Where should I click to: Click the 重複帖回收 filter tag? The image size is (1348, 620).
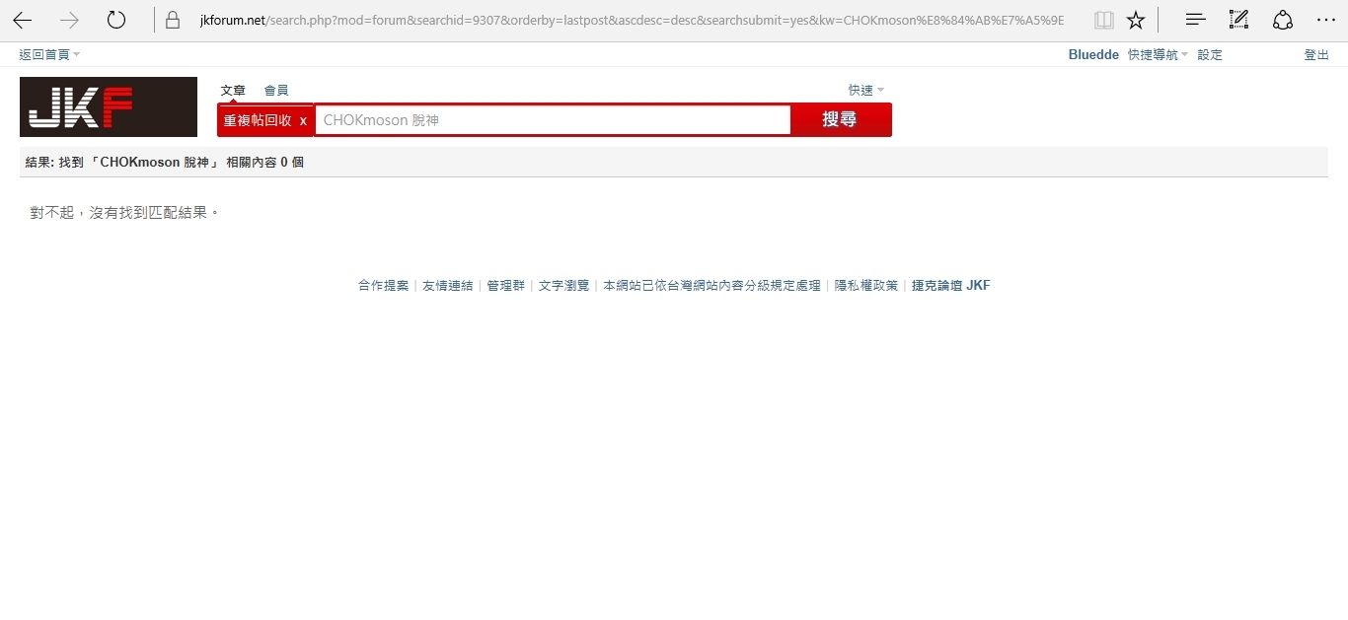click(258, 120)
